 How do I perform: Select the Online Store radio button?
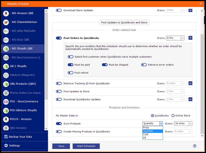pos(173,116)
